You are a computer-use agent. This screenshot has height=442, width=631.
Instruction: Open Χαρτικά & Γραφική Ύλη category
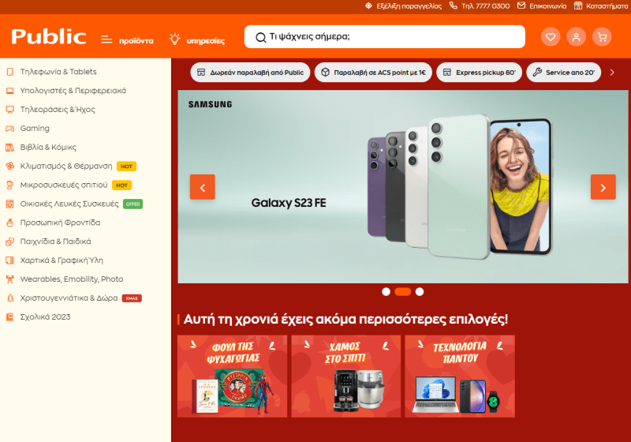(x=62, y=260)
